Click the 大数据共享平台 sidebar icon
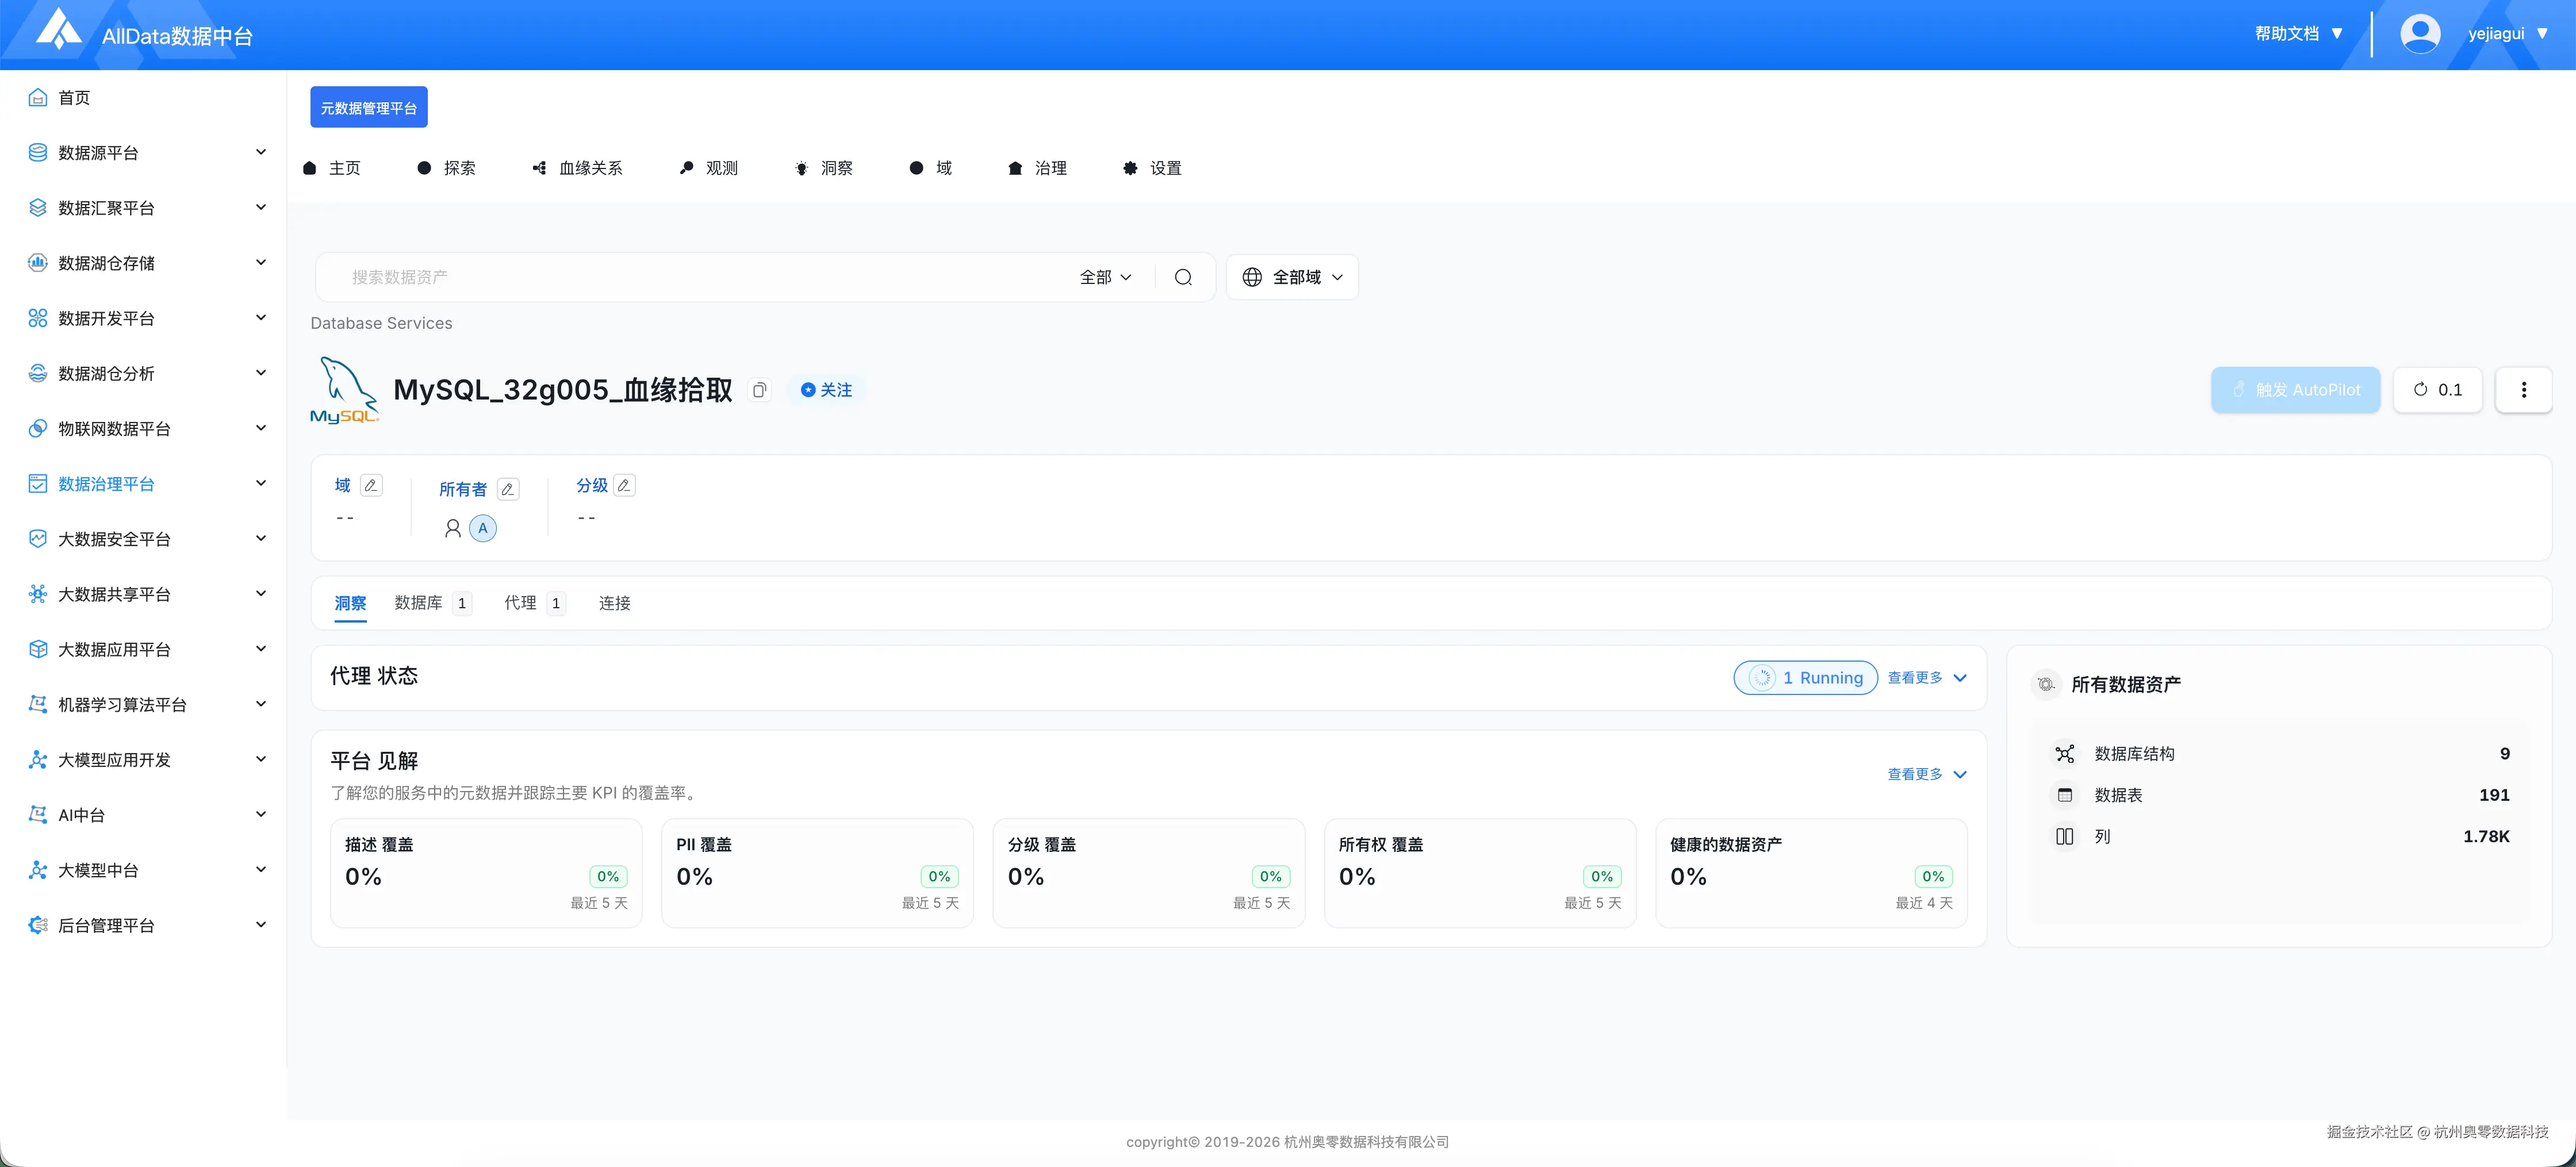The width and height of the screenshot is (2576, 1167). pyautogui.click(x=38, y=594)
